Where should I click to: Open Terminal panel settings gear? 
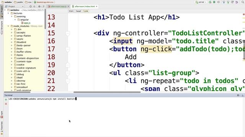[x=238, y=95]
